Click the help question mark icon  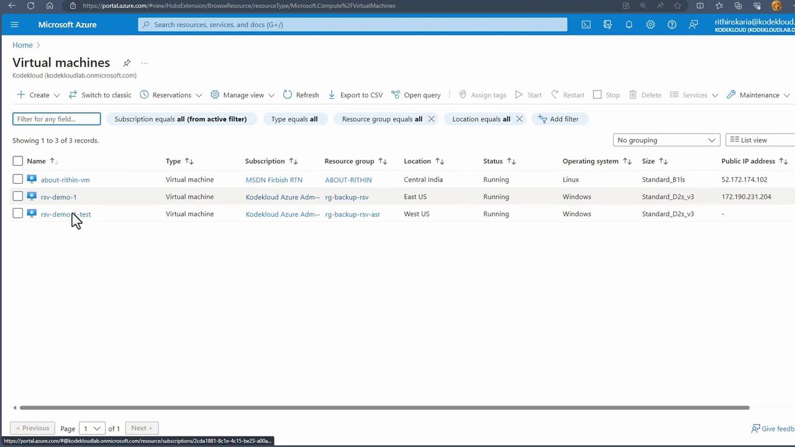pos(671,25)
